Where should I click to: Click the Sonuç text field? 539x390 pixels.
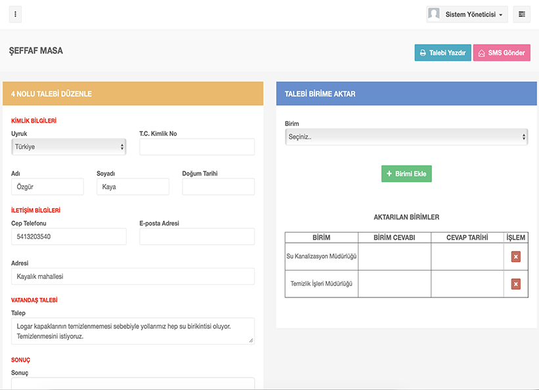tap(133, 383)
